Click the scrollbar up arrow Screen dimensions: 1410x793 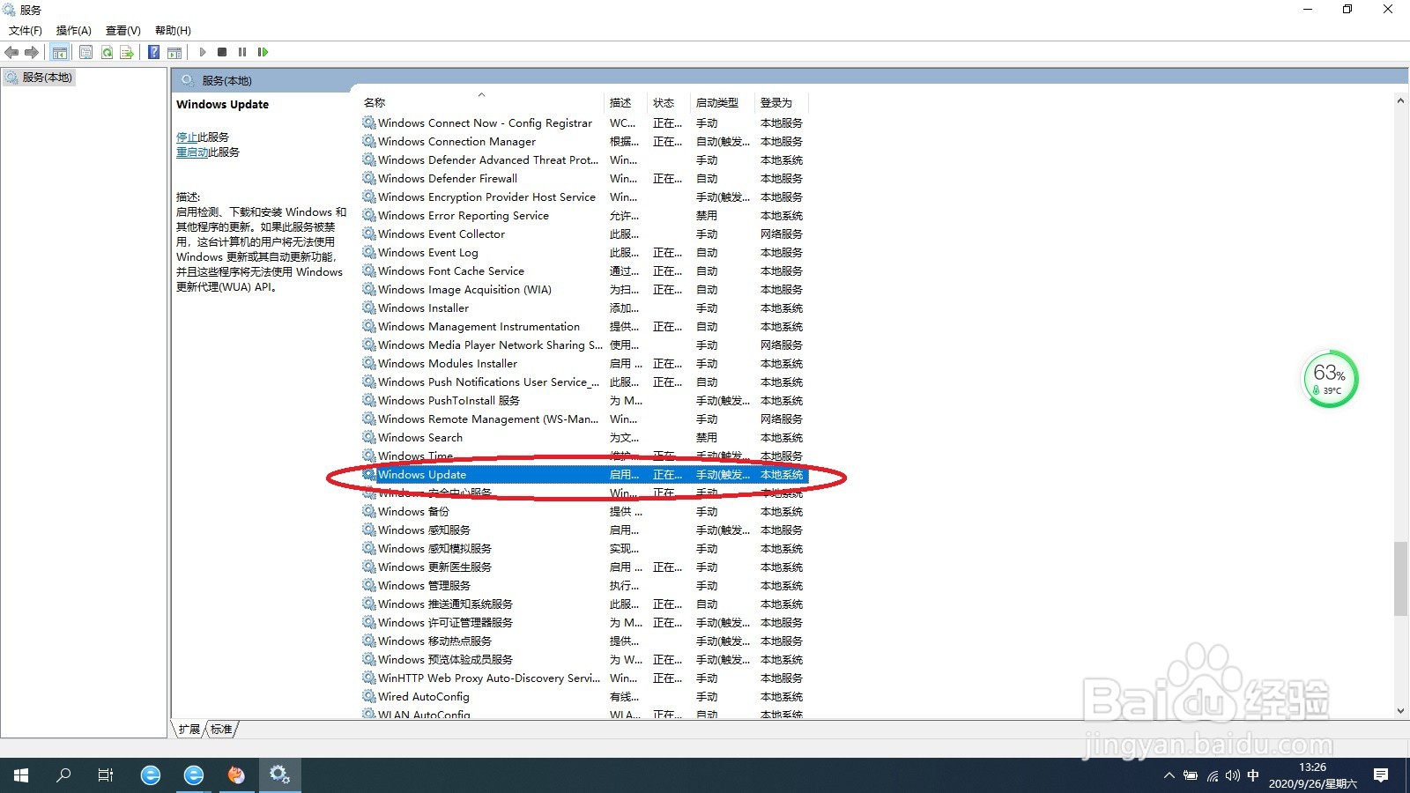click(x=1400, y=101)
